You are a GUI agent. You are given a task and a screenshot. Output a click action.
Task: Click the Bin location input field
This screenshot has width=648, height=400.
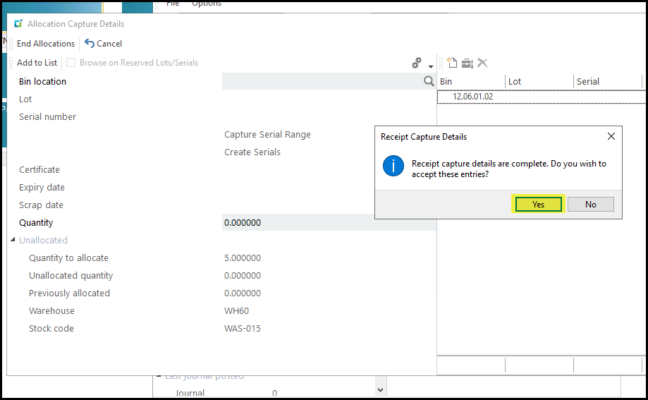click(322, 82)
